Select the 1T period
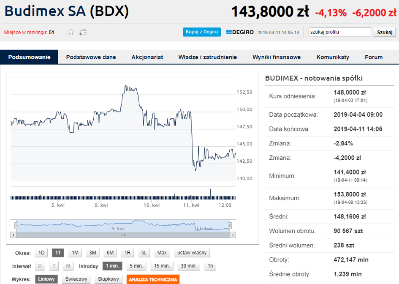 click(x=58, y=253)
